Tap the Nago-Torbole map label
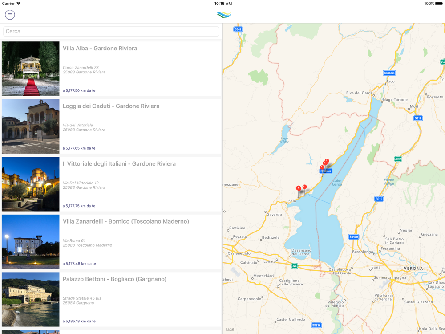The height and width of the screenshot is (334, 445). 395,100
